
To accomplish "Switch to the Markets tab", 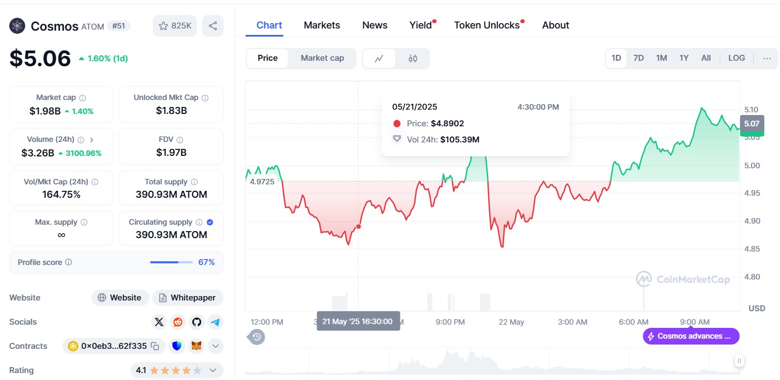I will pyautogui.click(x=321, y=25).
